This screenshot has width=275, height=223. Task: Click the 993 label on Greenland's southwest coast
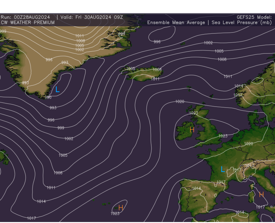point(26,83)
